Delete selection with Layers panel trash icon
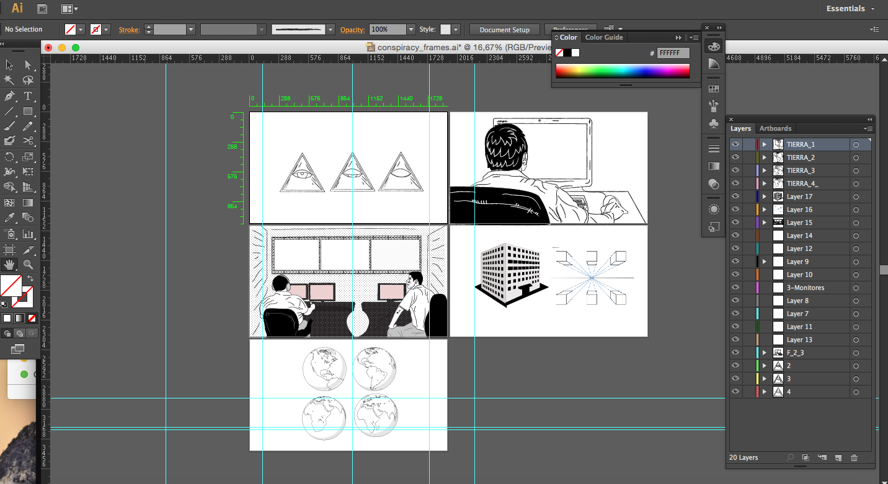This screenshot has width=888, height=484. [x=854, y=457]
